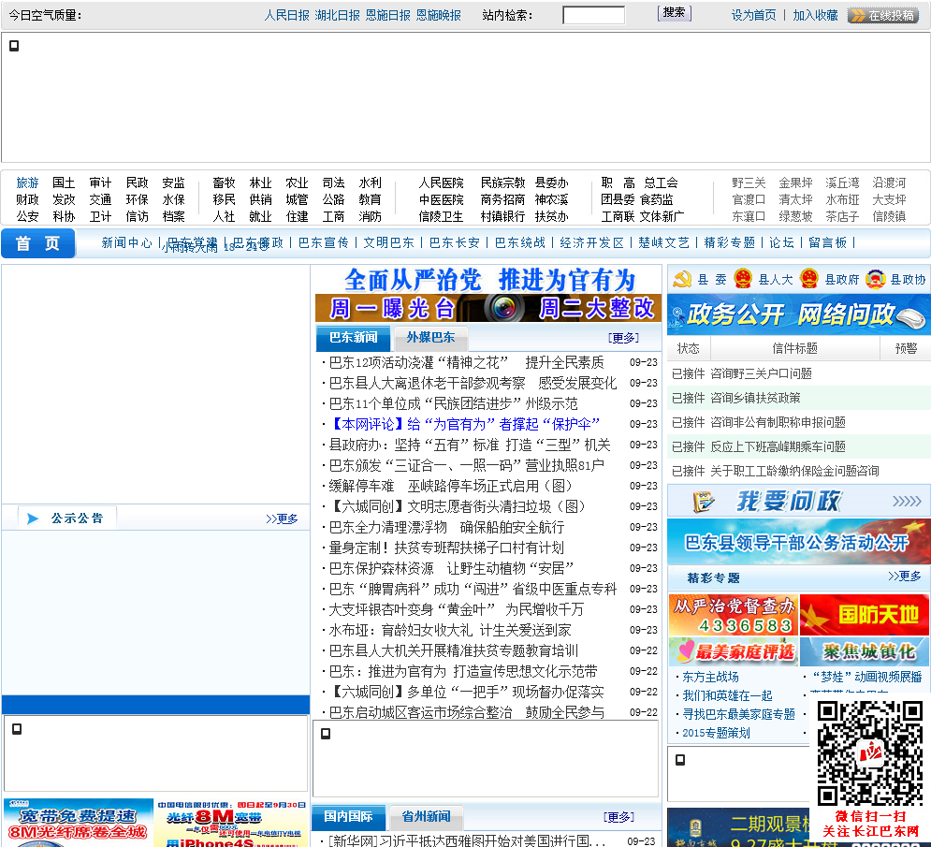Click the 设为首页 link
The width and height of the screenshot is (931, 847).
(x=753, y=15)
